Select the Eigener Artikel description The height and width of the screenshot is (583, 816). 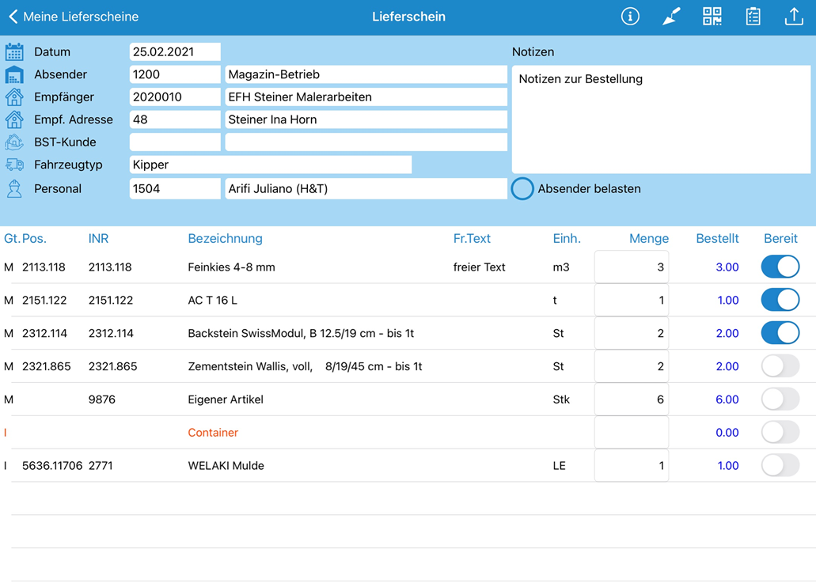click(226, 399)
